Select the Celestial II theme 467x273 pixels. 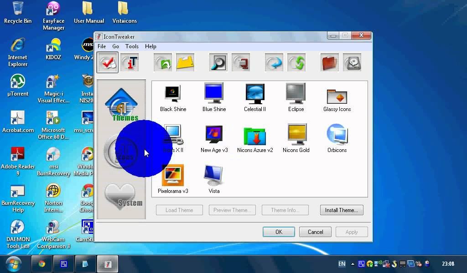click(x=255, y=98)
